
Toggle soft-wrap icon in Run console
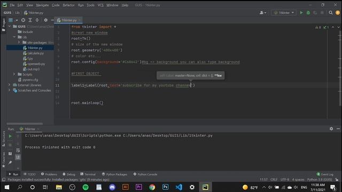tap(18, 150)
